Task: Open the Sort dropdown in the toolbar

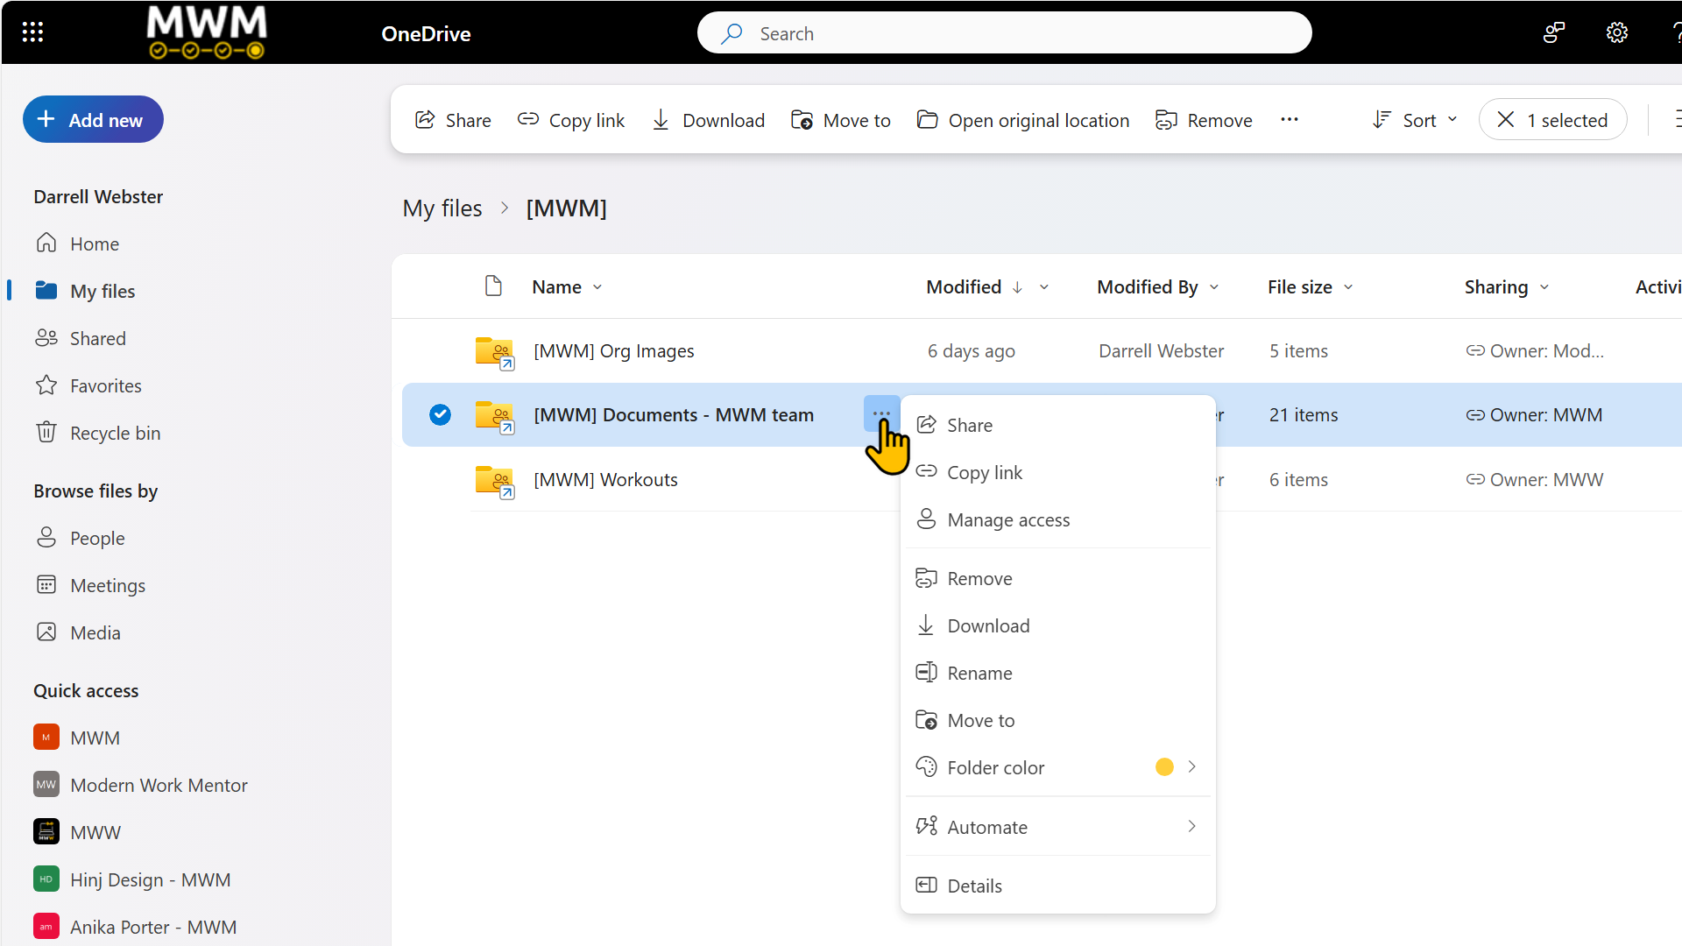Action: (1413, 119)
